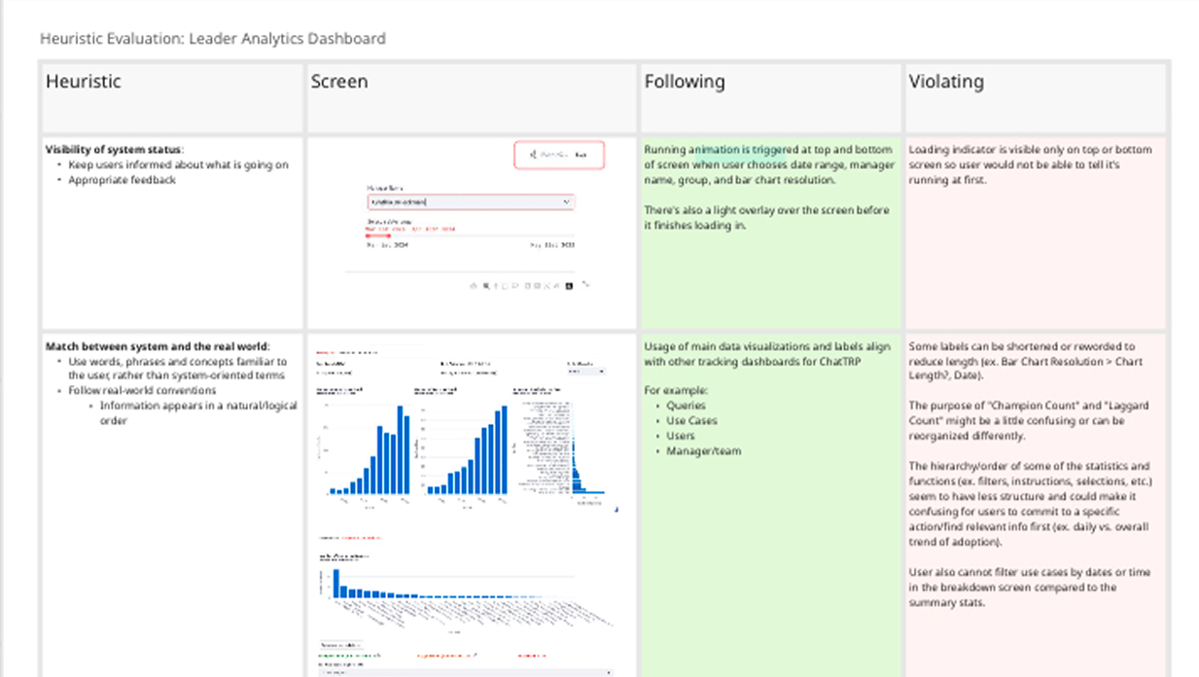The height and width of the screenshot is (677, 1199).
Task: Click the 'The hierarchy/order of some' paragraph
Action: click(1030, 504)
